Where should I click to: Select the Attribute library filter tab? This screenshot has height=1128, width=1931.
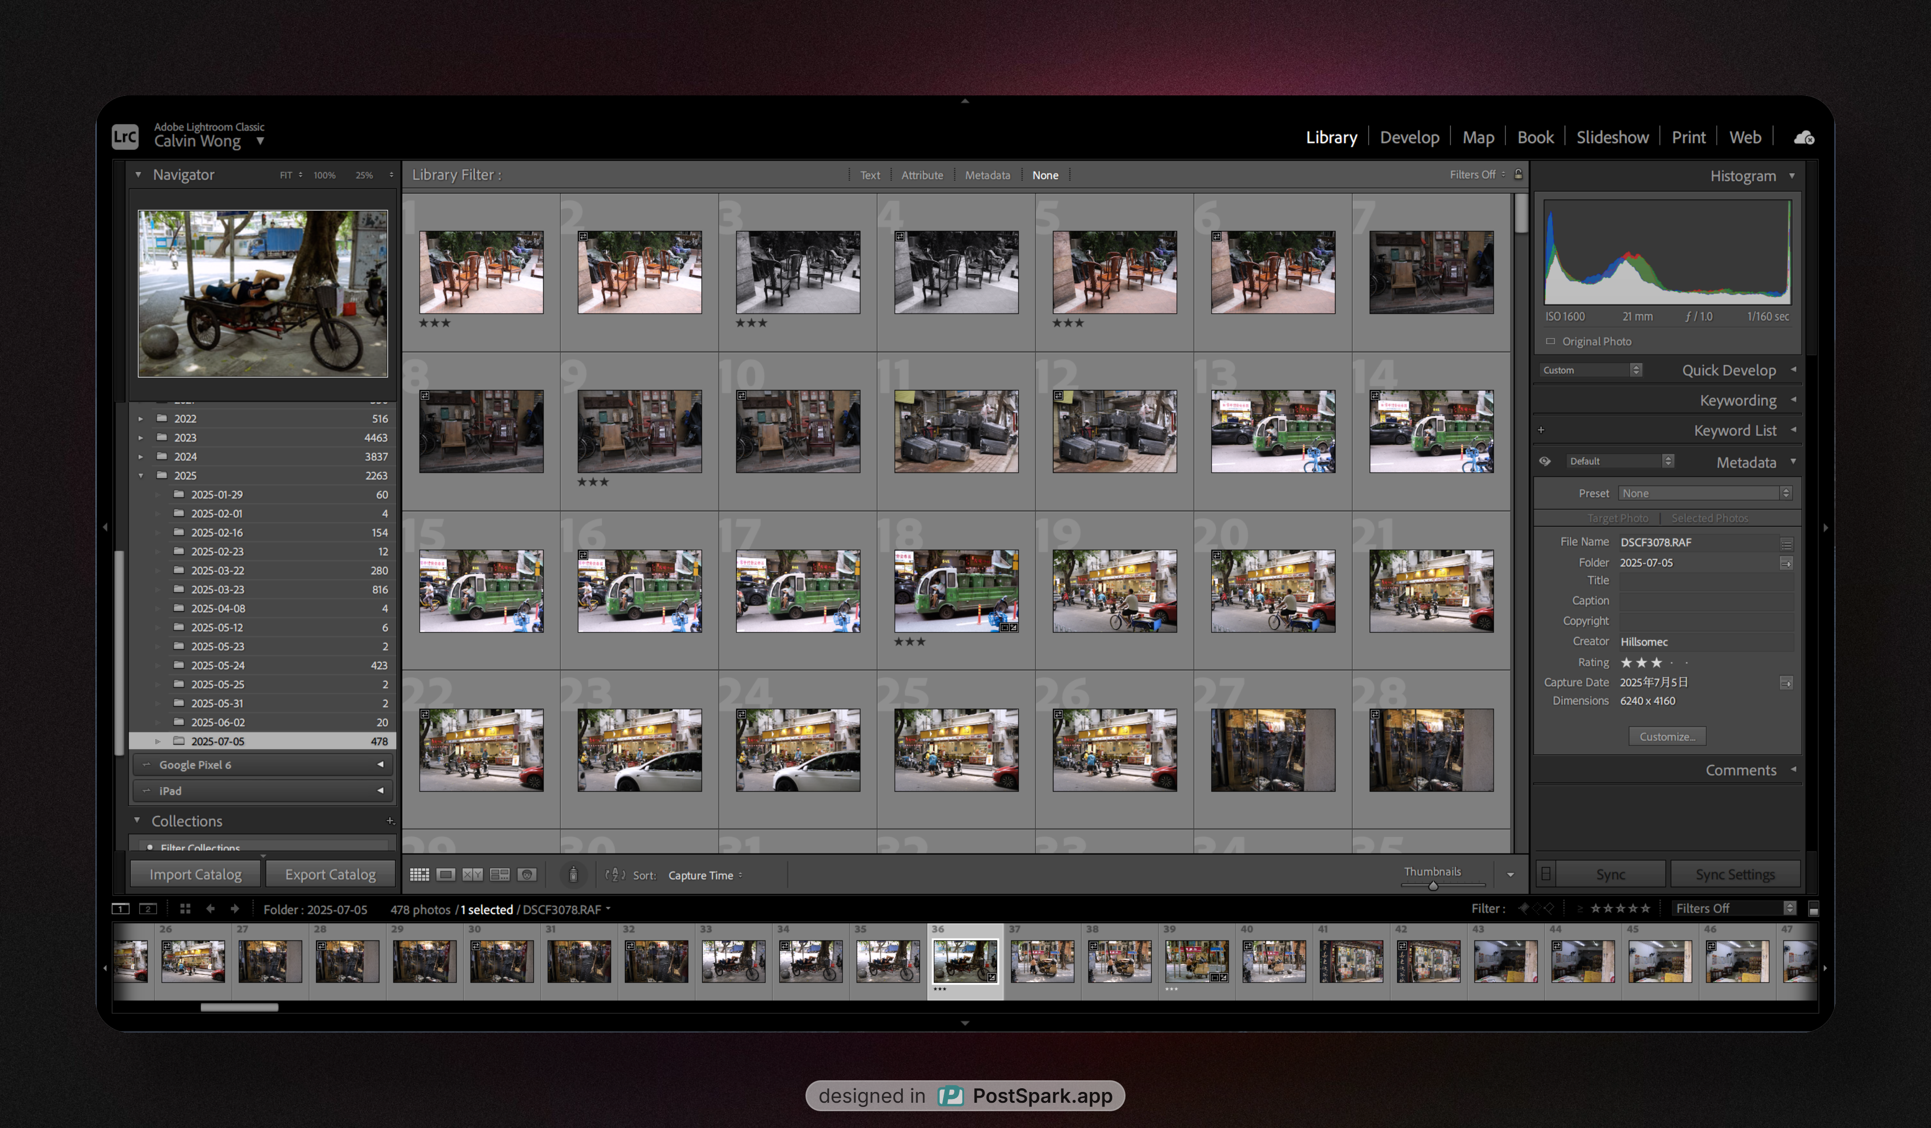point(922,175)
